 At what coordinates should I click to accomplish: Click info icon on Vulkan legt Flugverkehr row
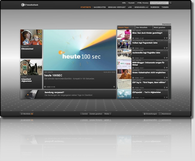point(164,48)
